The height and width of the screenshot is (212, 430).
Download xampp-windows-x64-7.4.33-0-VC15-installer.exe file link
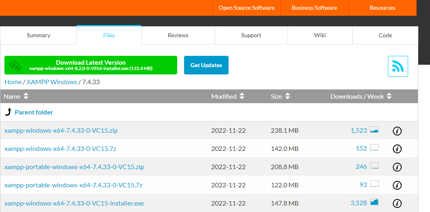[x=74, y=203]
